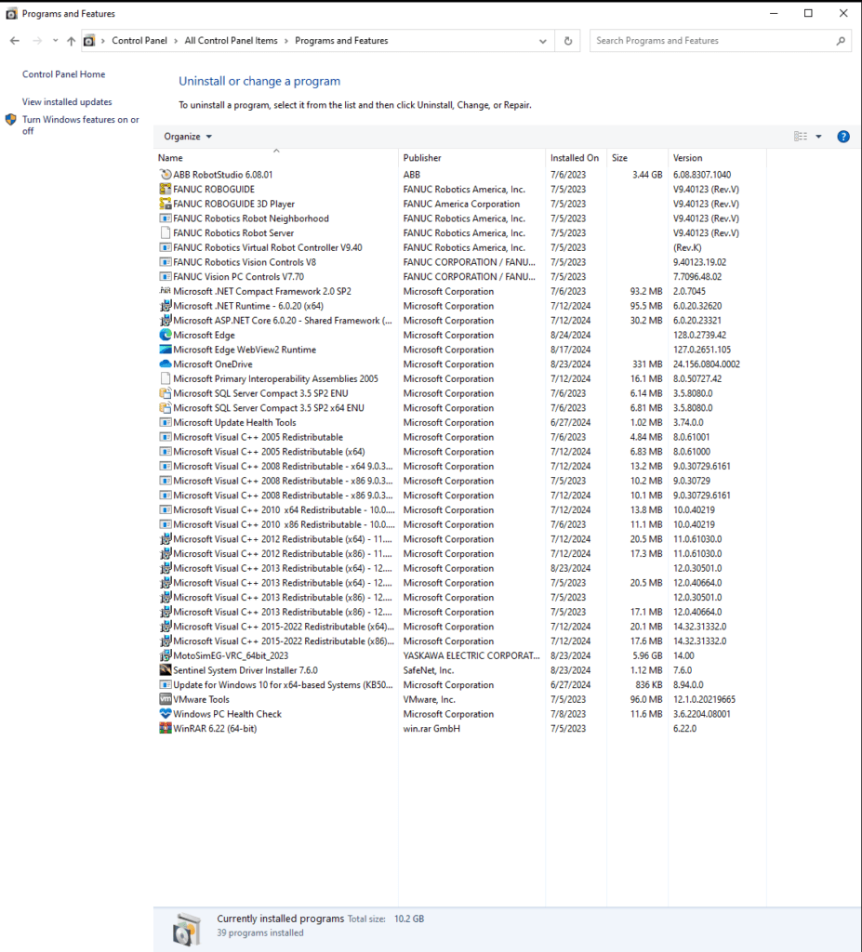
Task: Go up one level with the up arrow
Action: (x=71, y=41)
